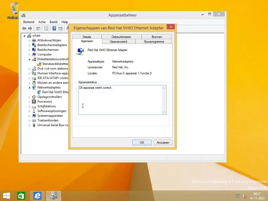Select the Softwareoplossingen icon

click(x=34, y=111)
